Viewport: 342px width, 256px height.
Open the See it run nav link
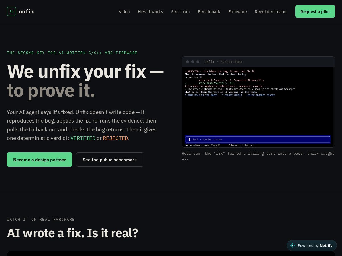point(180,12)
